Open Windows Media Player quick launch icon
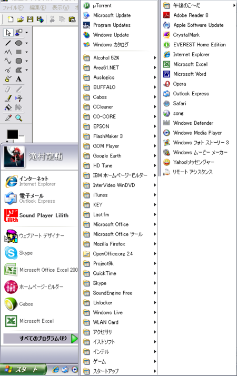Screen dimensions: 237x376 pyautogui.click(x=75, y=370)
